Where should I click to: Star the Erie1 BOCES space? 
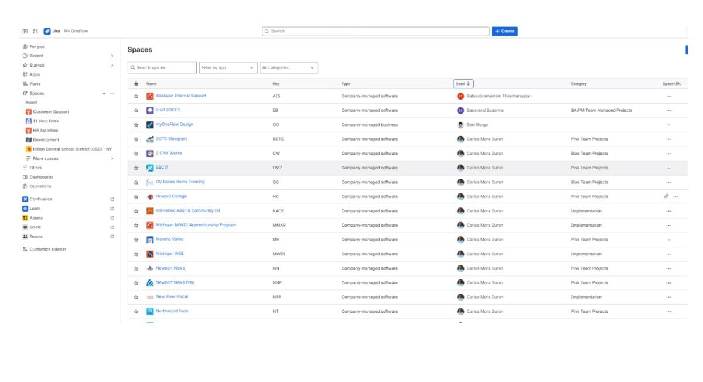click(x=136, y=110)
